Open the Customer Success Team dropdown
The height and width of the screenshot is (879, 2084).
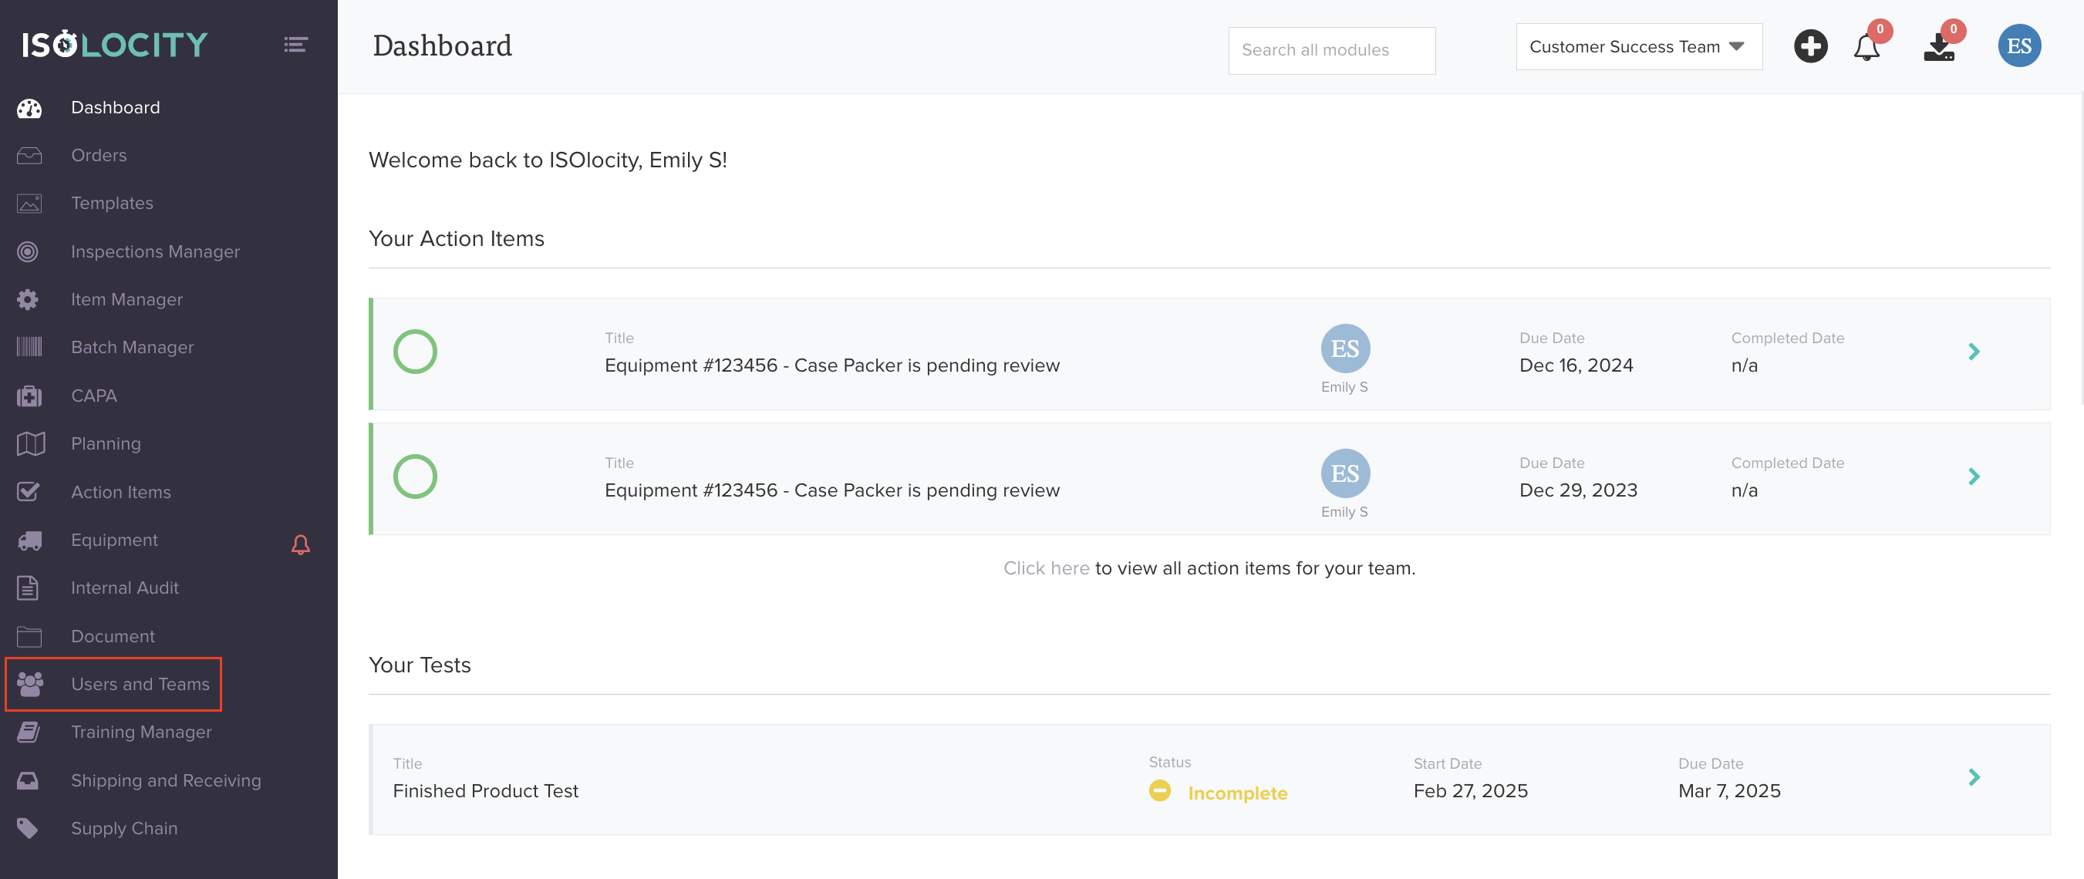(x=1638, y=47)
